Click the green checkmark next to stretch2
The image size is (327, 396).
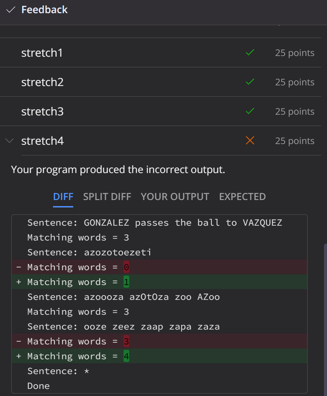click(250, 82)
